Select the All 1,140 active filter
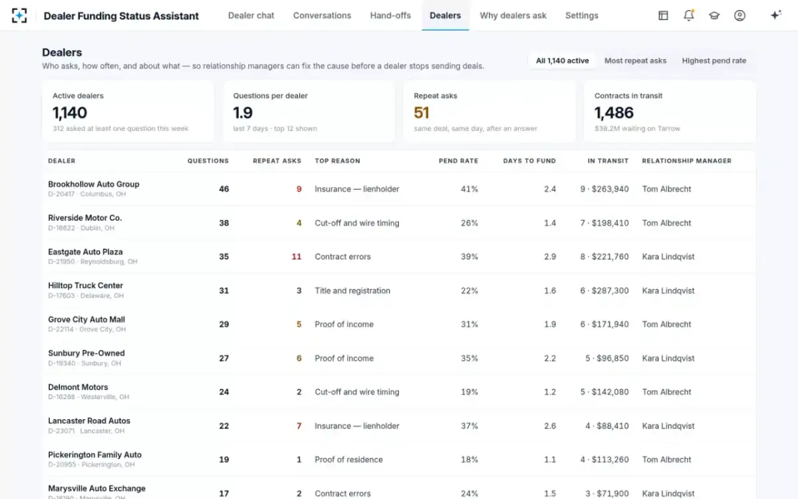This screenshot has height=499, width=798. pyautogui.click(x=563, y=61)
